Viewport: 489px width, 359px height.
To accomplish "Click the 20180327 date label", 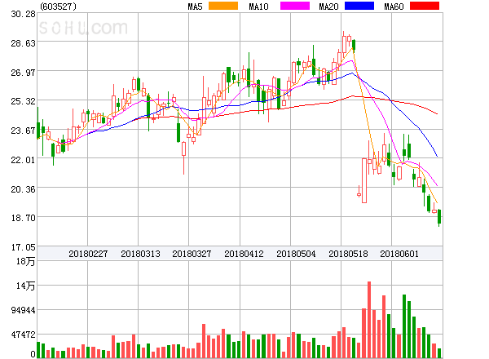I will click(192, 254).
